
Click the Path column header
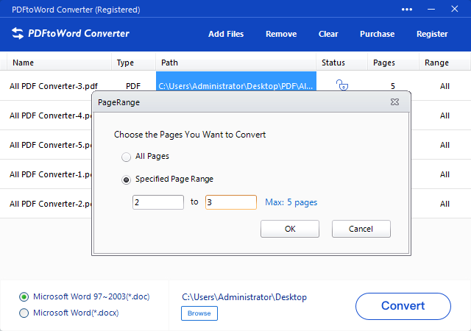236,63
